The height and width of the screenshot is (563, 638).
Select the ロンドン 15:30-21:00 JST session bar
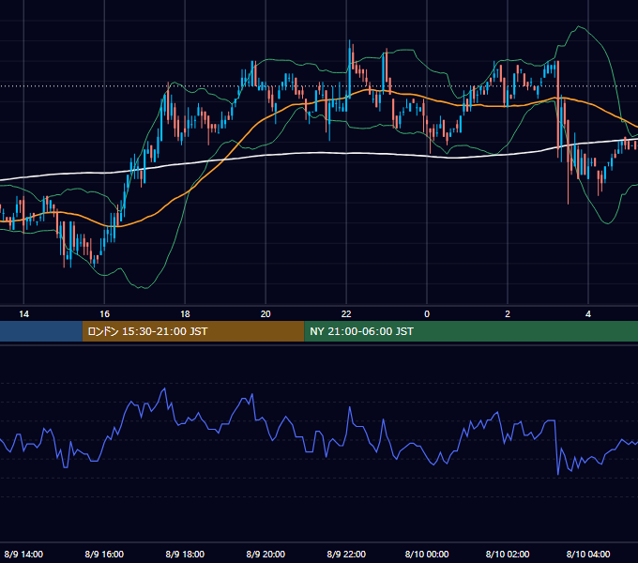pos(193,331)
